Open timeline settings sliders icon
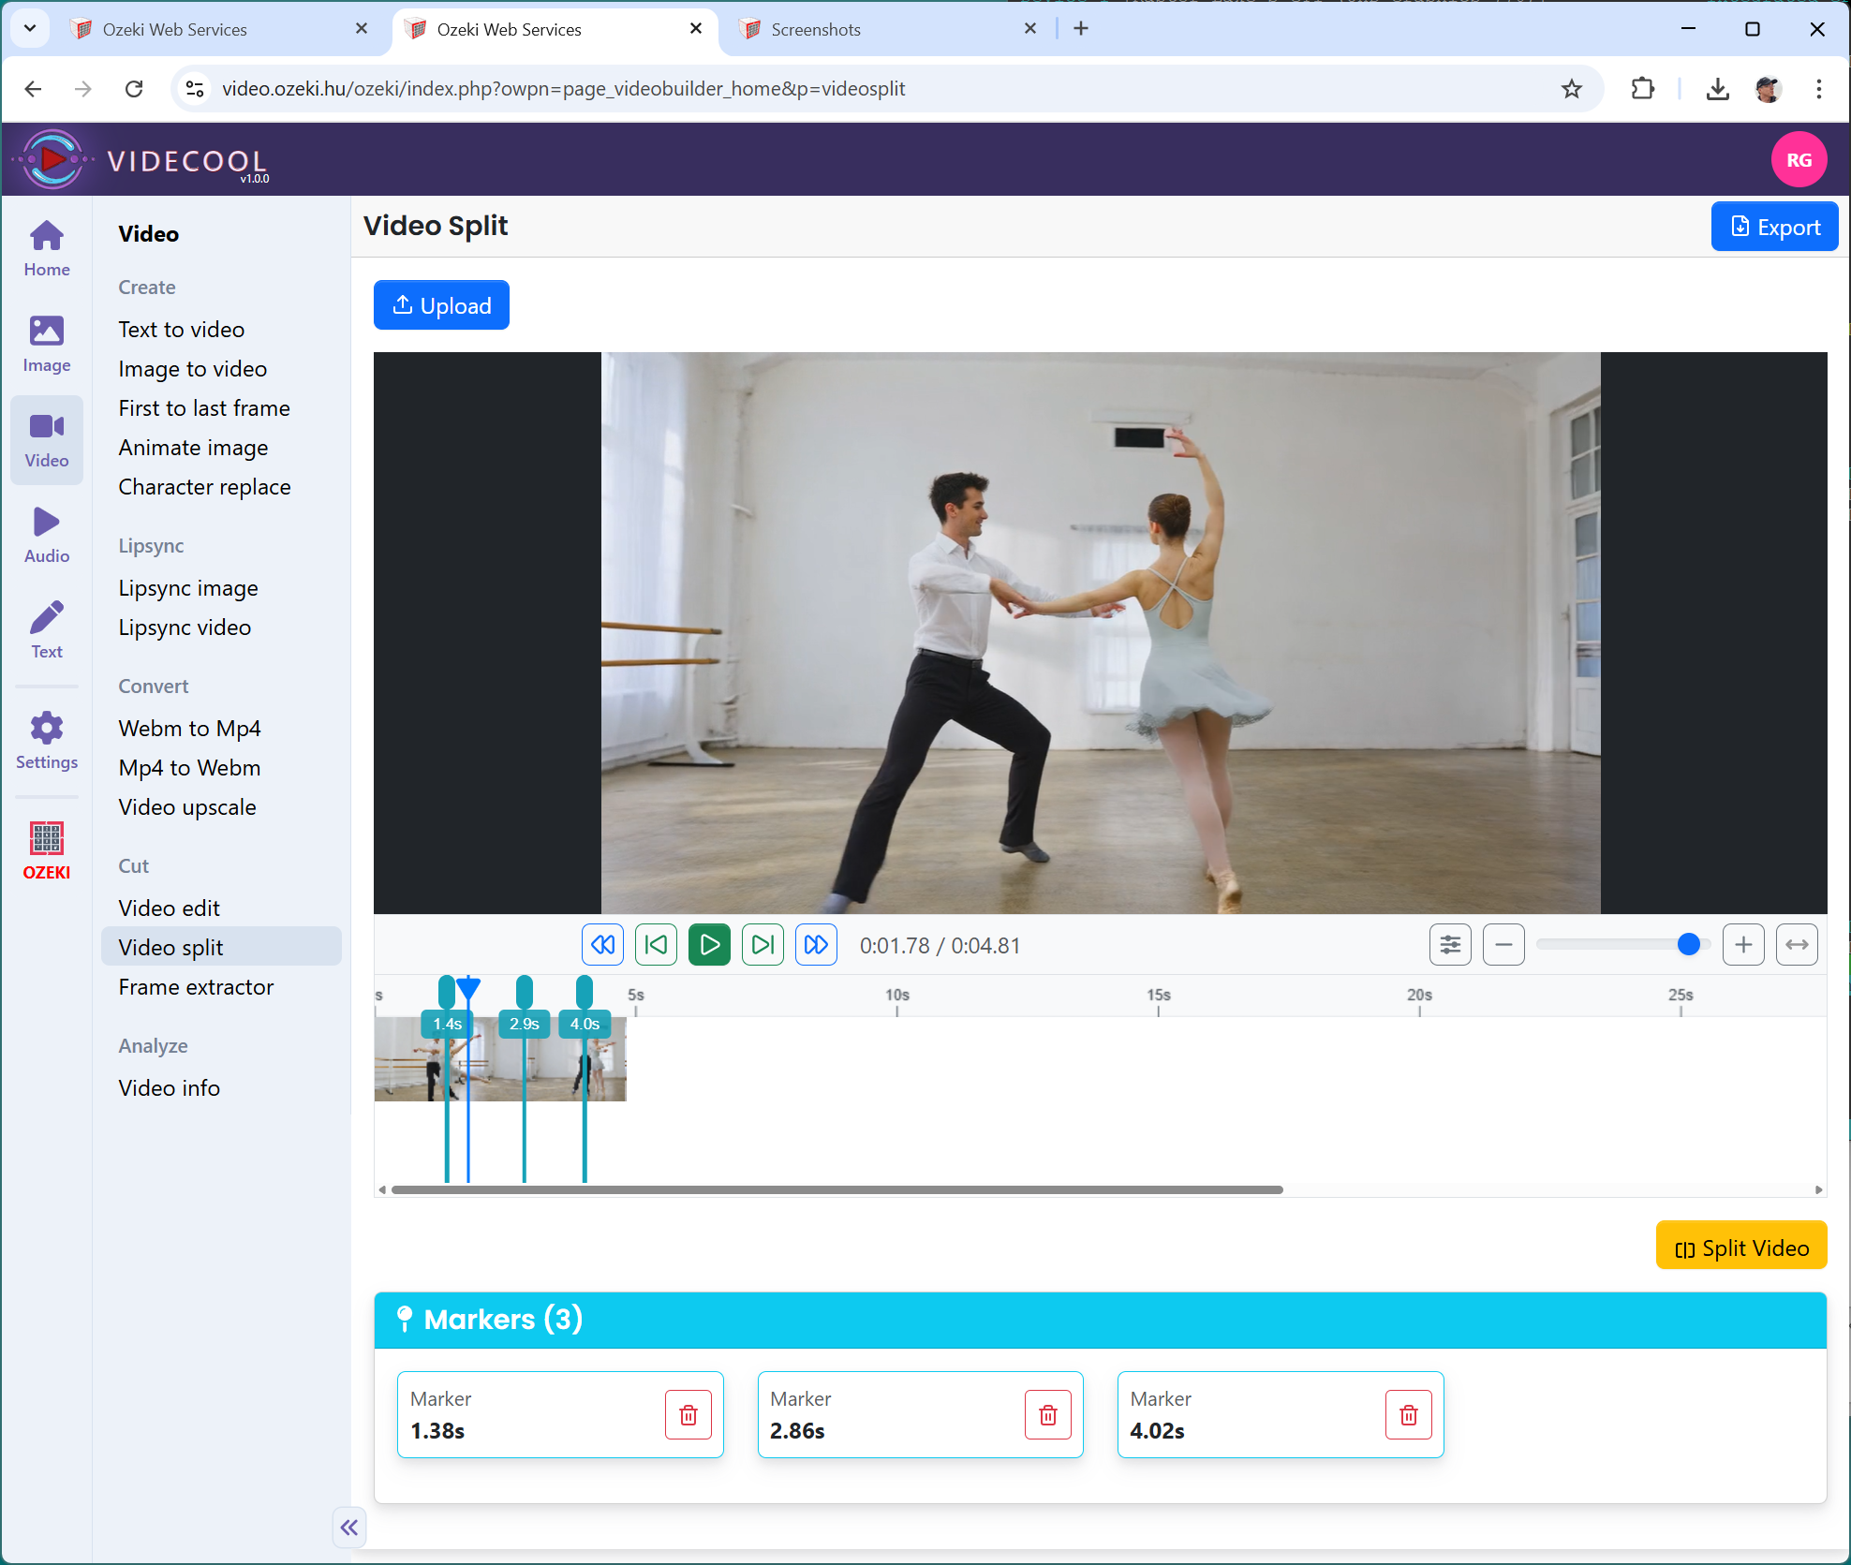Image resolution: width=1851 pixels, height=1565 pixels. pyautogui.click(x=1449, y=945)
